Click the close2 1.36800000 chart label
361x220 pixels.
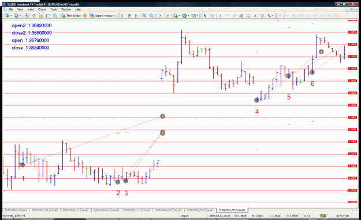(32, 33)
